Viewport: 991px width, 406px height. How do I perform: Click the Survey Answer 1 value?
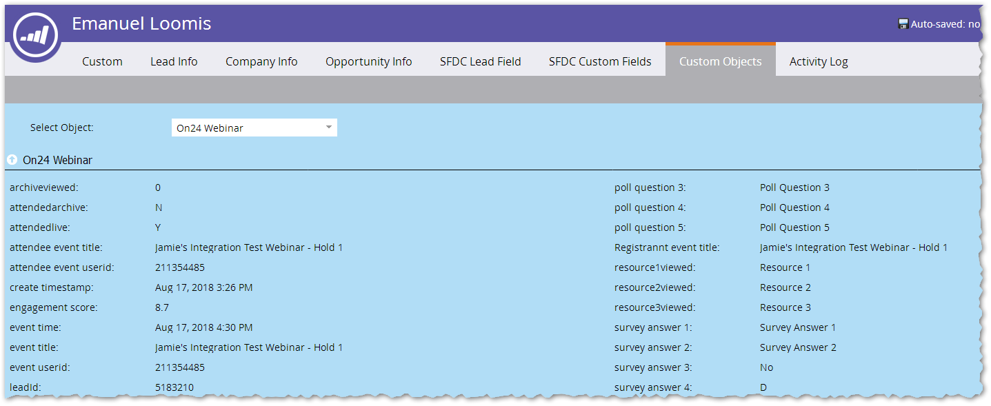point(798,327)
